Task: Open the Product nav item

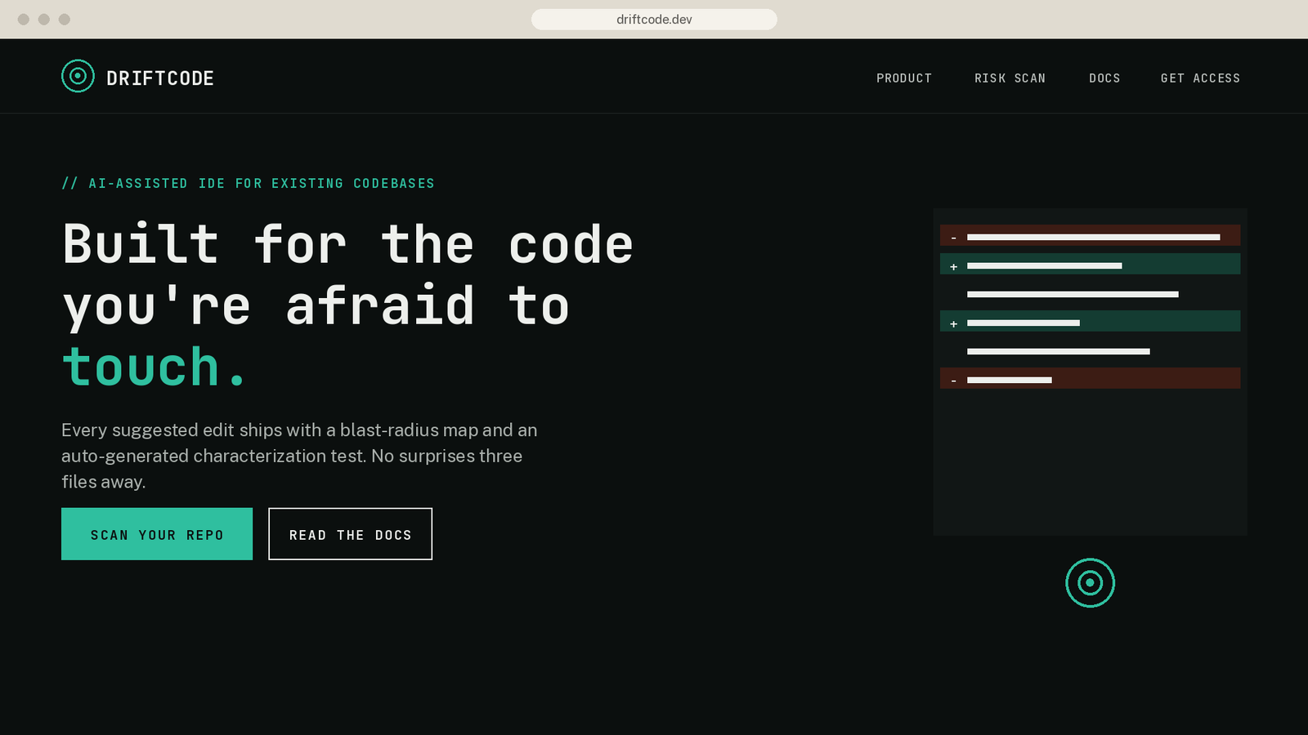Action: 904,78
